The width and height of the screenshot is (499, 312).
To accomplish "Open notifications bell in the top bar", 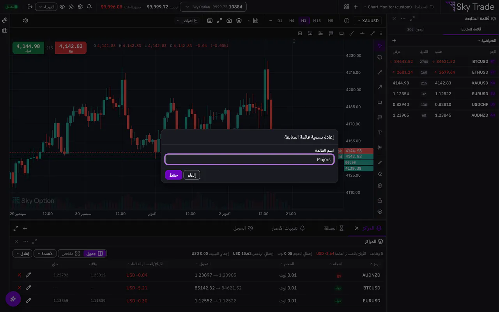I will pos(89,7).
